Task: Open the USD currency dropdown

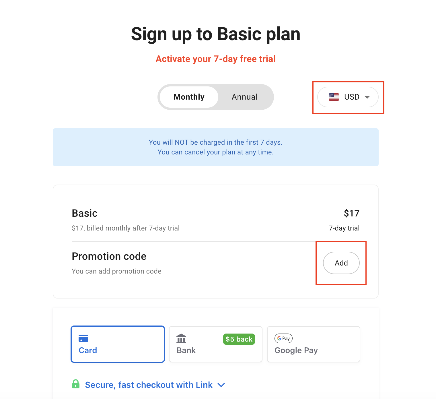Action: tap(348, 97)
